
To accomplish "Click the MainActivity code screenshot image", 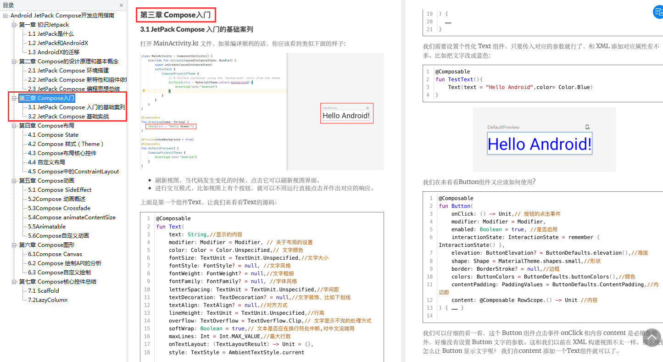I will pos(262,111).
